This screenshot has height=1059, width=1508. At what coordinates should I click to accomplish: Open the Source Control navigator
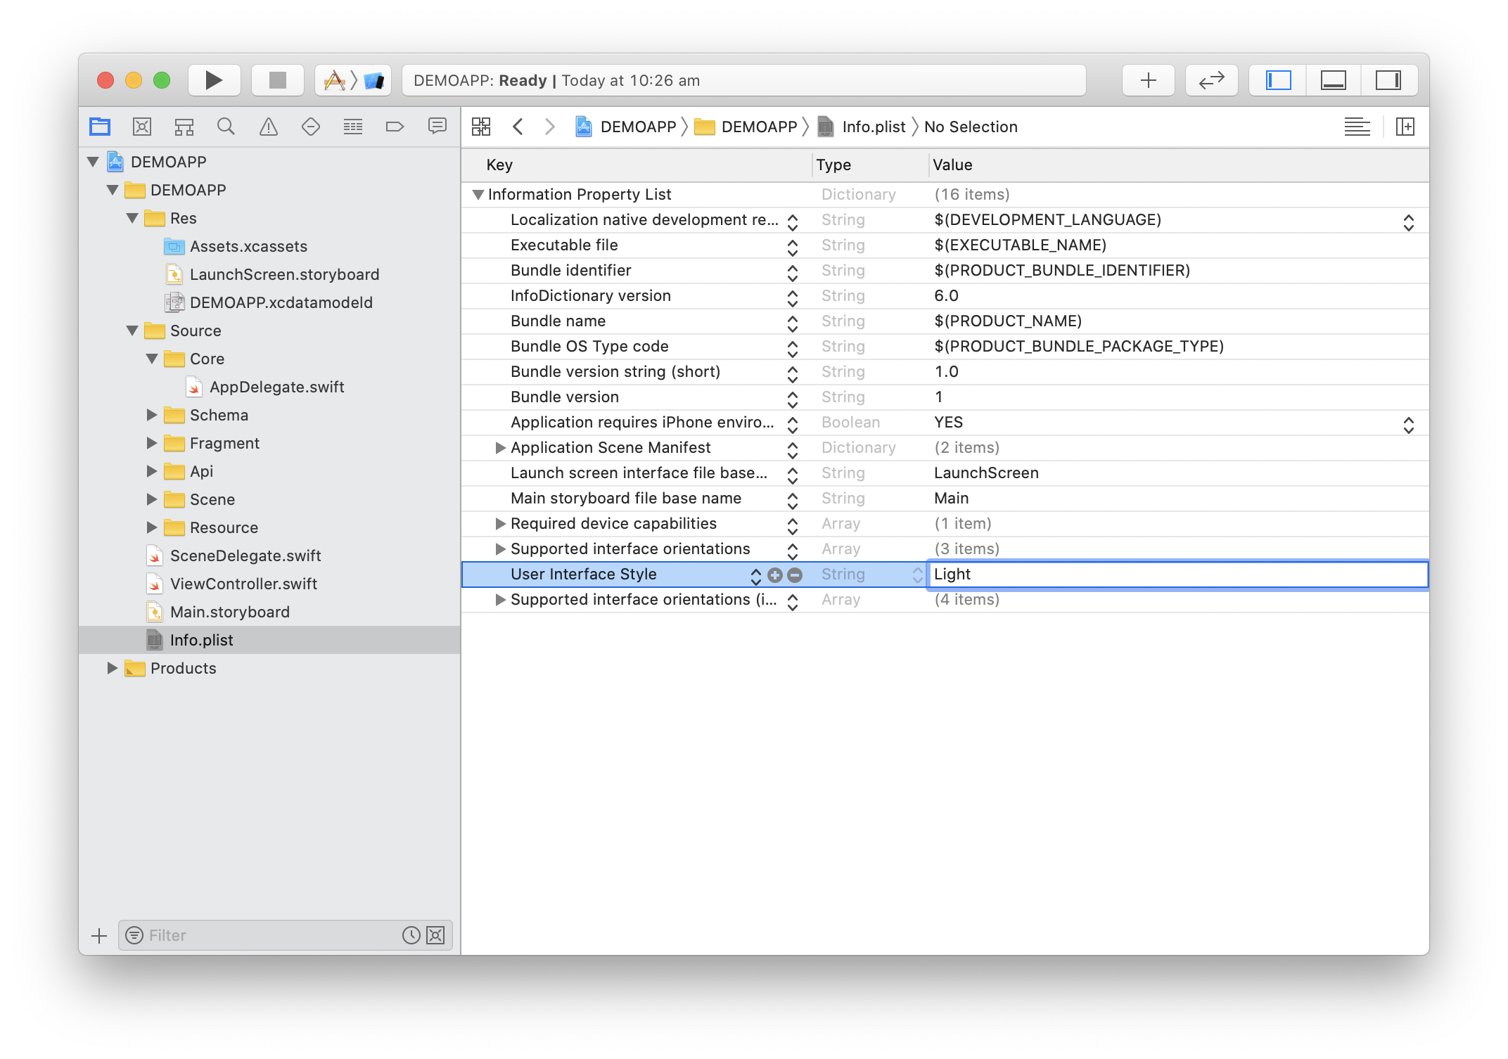click(141, 127)
